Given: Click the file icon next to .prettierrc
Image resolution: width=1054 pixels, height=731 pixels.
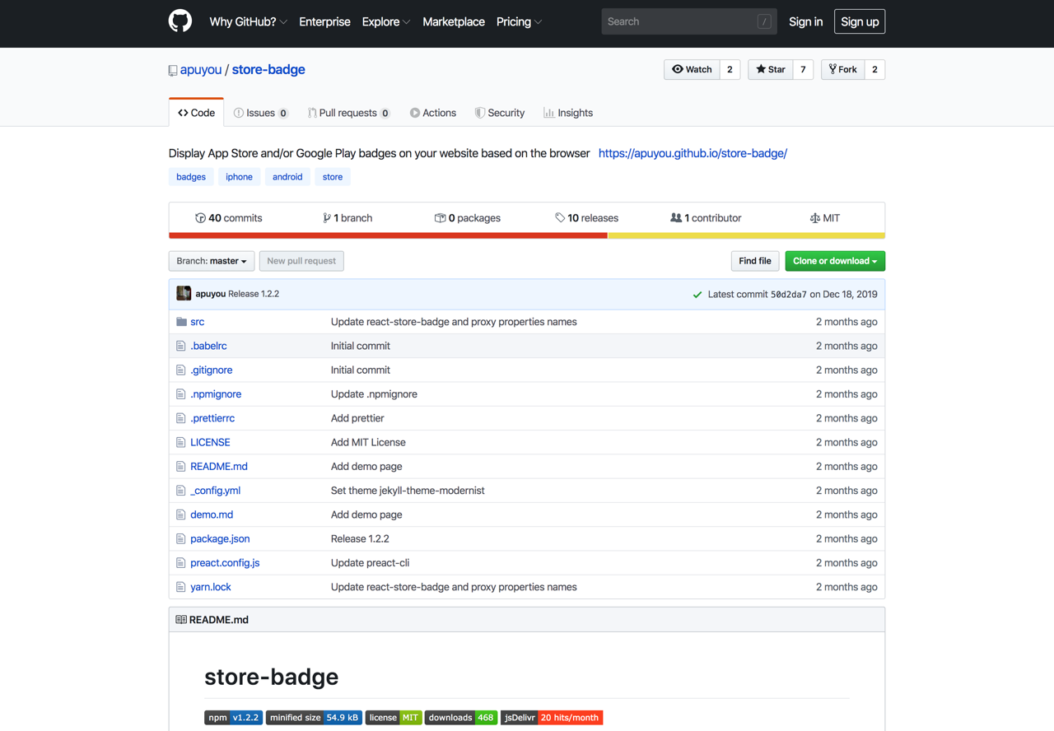Looking at the screenshot, I should click(x=180, y=418).
